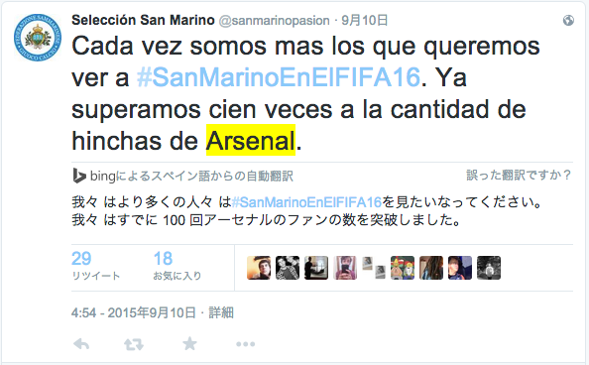Open the #SanMarinoEnElFIFA16 hashtag in the tweet
Screen dimensions: 589x365
pos(278,77)
